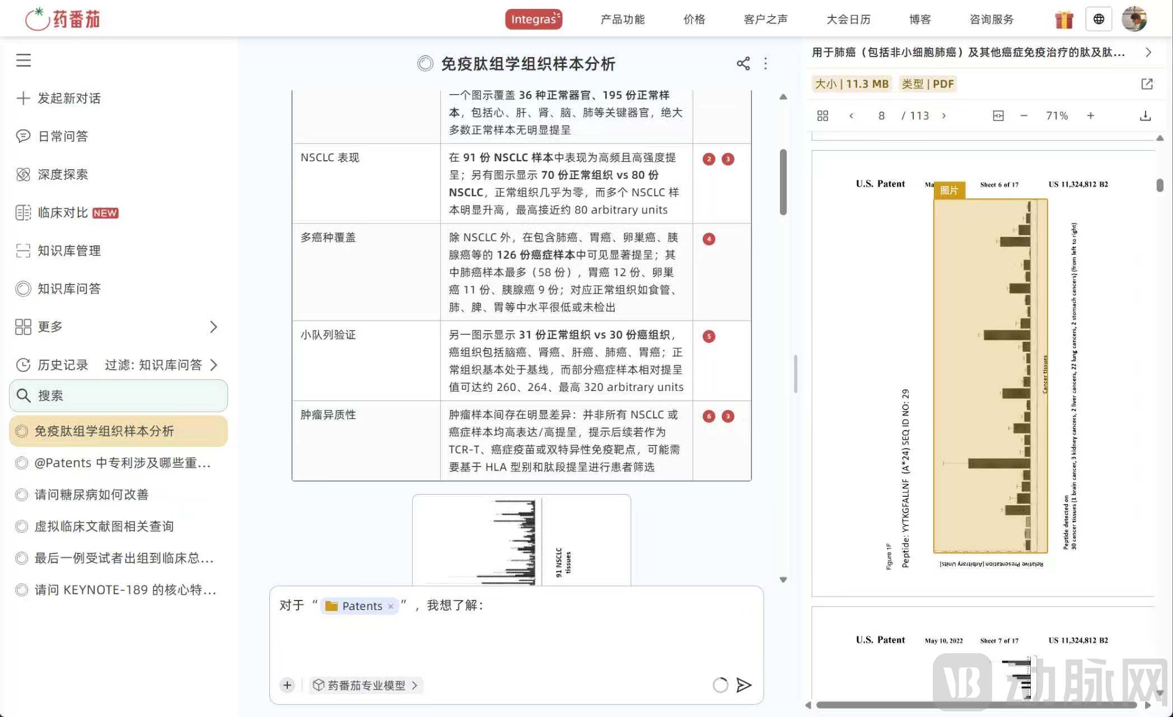Go to the 客户之声 page

(x=765, y=19)
